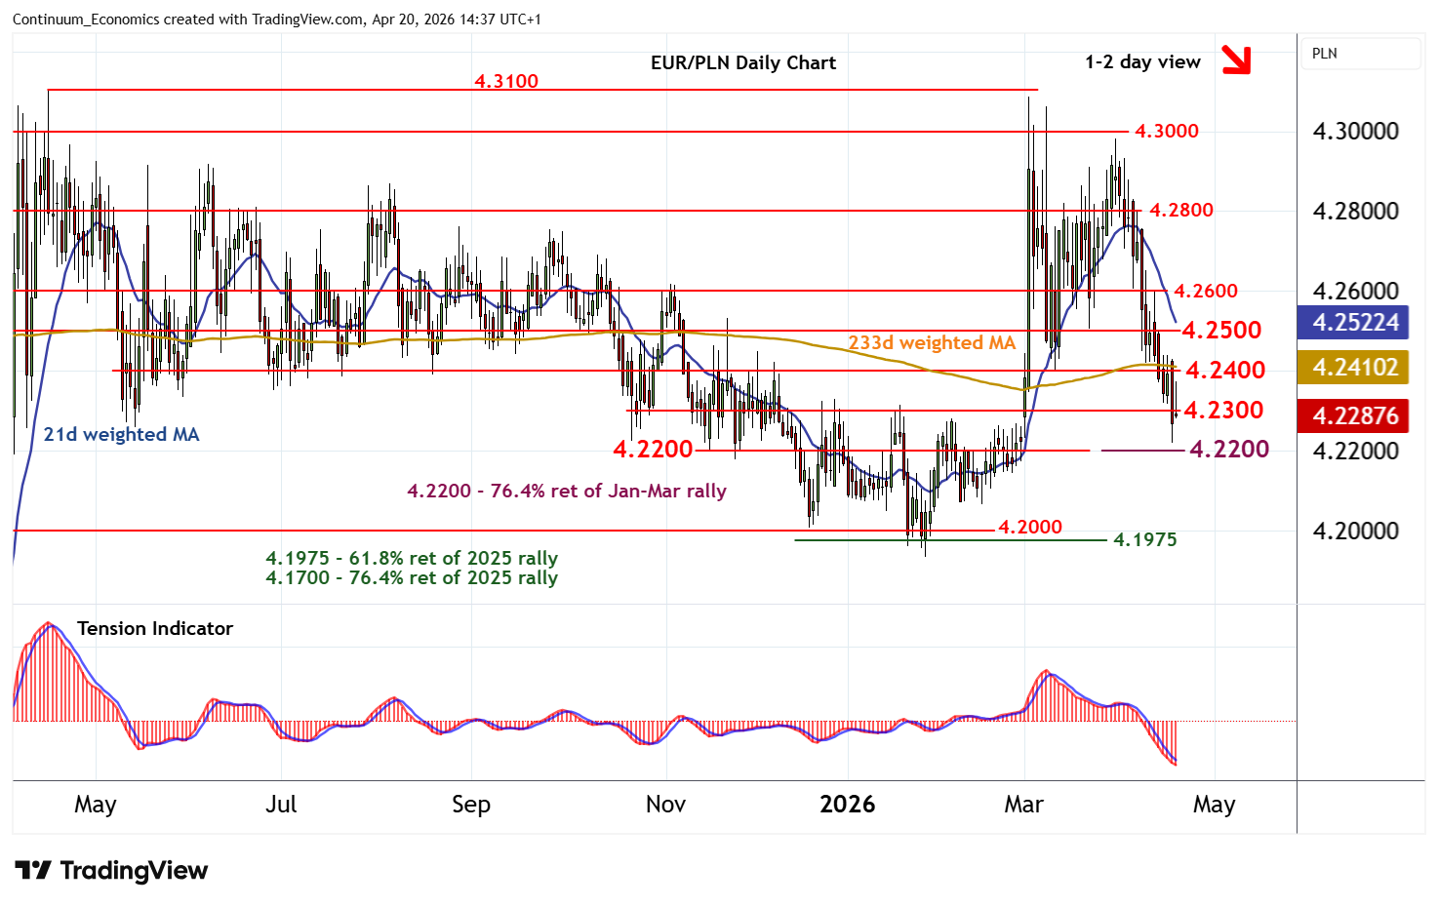Select the red 4.22876 current price tag

[1354, 415]
